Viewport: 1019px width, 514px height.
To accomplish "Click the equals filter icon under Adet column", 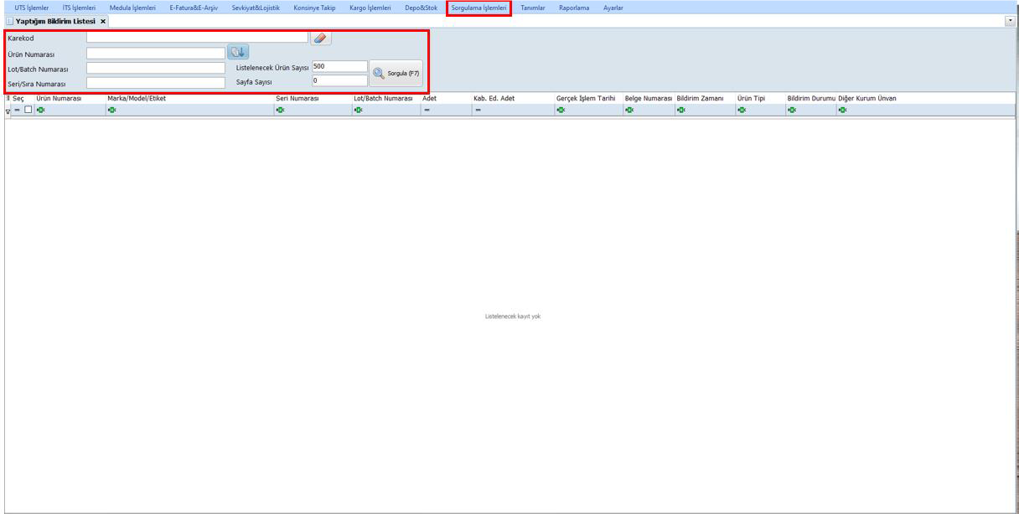I will coord(427,110).
